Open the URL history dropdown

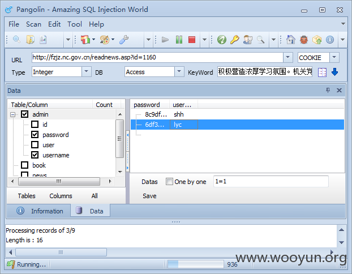tap(288, 57)
